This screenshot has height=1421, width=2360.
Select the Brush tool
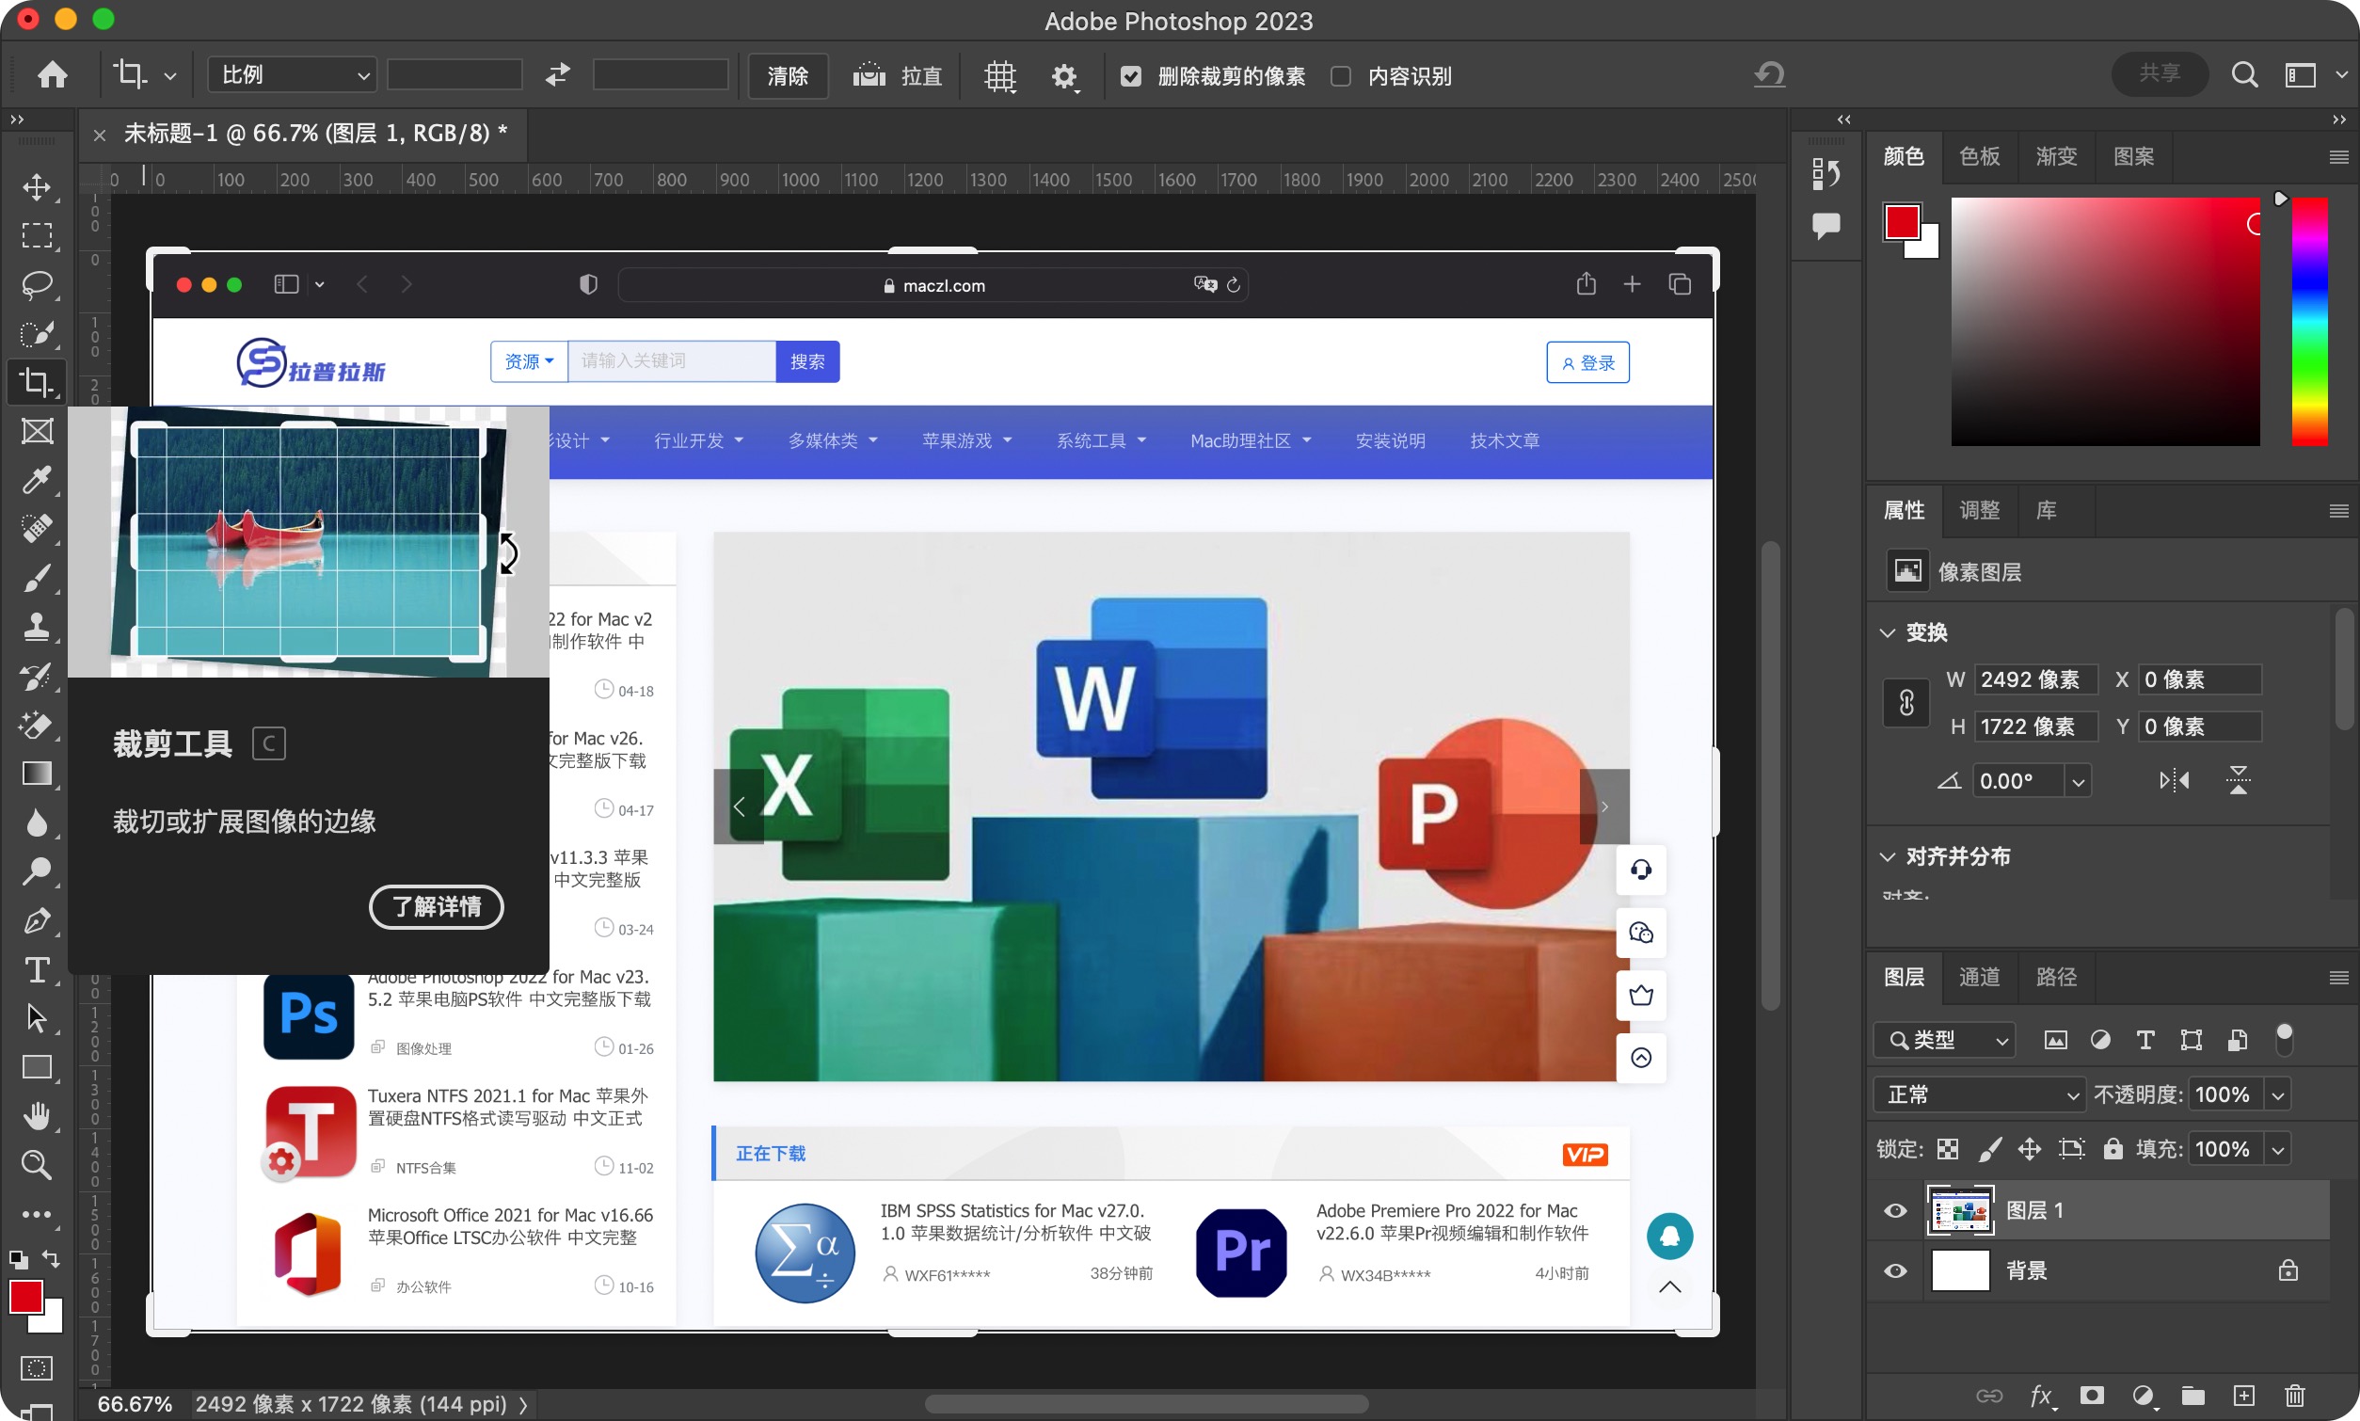38,579
